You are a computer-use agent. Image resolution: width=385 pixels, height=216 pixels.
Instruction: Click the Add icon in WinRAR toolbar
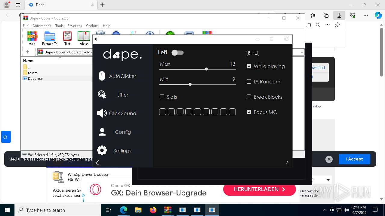[32, 38]
